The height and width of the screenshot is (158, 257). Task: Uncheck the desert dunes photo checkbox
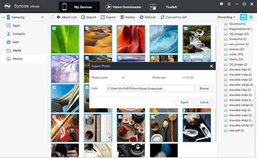[x=87, y=28]
